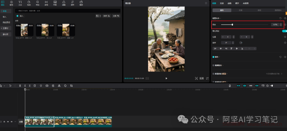Expand the 视频防抖 section arrow

coord(223,65)
